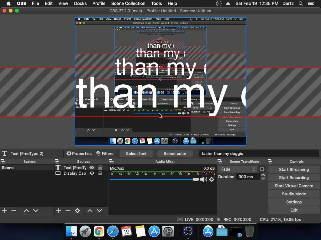Open the Tools menu
This screenshot has height=240, width=321.
point(156,3)
